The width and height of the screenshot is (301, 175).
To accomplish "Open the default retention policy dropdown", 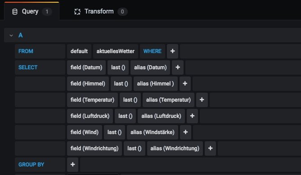I will (79, 51).
